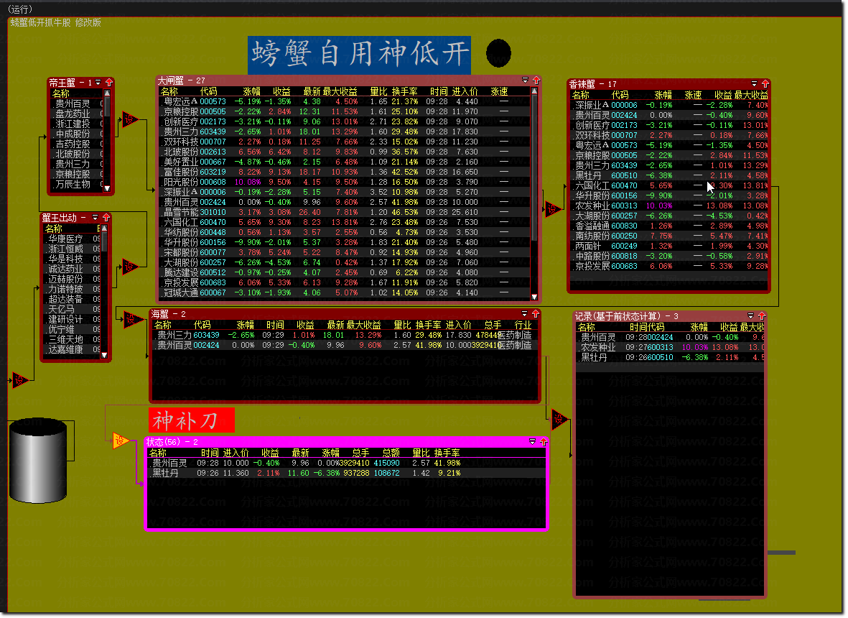Click the 螃蟹自用神低开 title banner
Viewport: 848px width, 618px height.
[359, 55]
